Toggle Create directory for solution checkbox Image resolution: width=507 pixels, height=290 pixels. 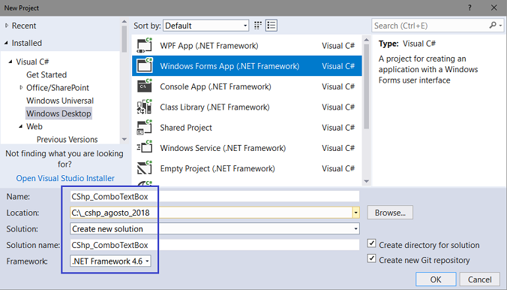click(372, 243)
